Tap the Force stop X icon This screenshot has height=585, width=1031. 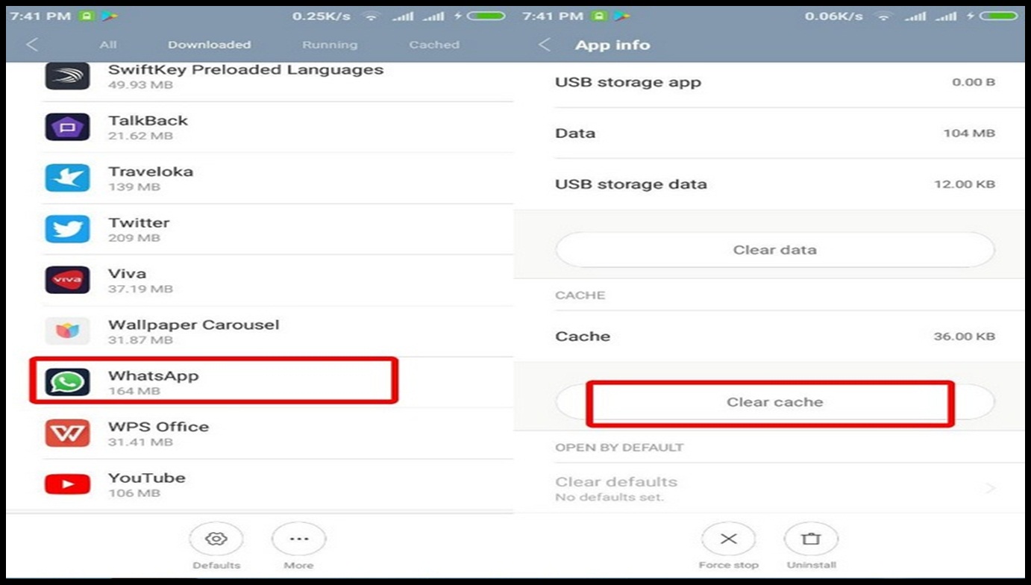coord(729,539)
